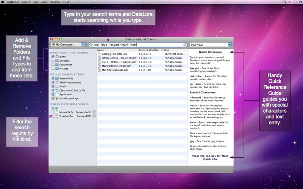The image size is (303, 189).
Task: Toggle the ginny folder checkbox
Action: [x=53, y=56]
